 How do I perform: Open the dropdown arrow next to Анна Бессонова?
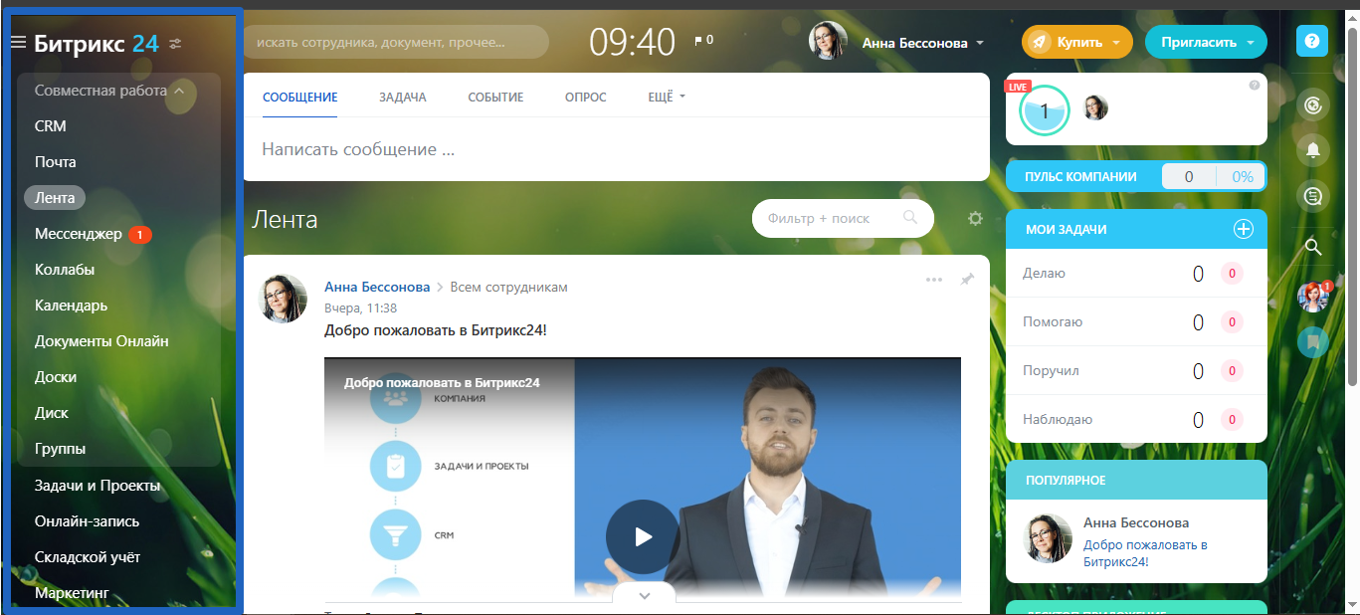pos(980,43)
